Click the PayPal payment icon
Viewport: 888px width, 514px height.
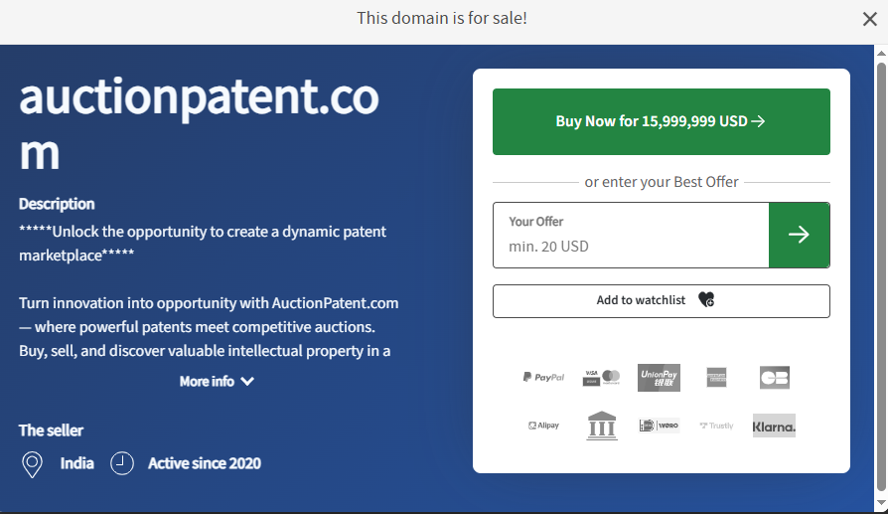coord(543,378)
